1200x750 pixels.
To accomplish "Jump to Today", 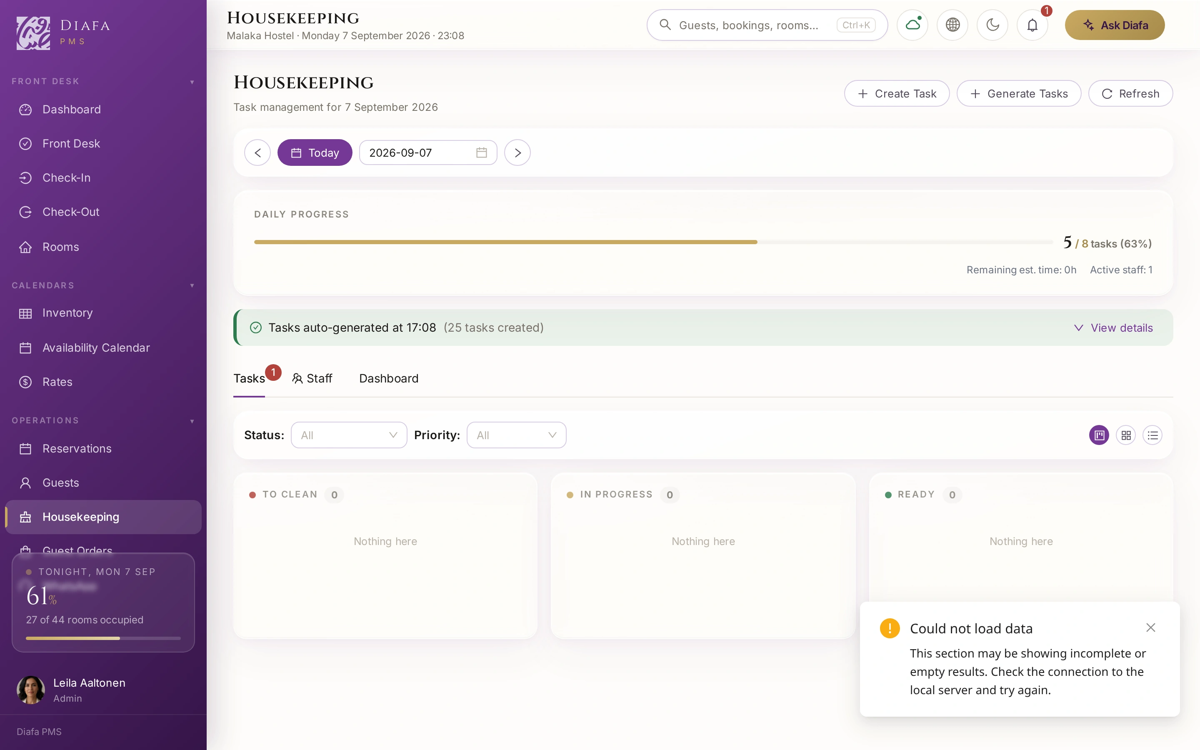I will tap(315, 153).
